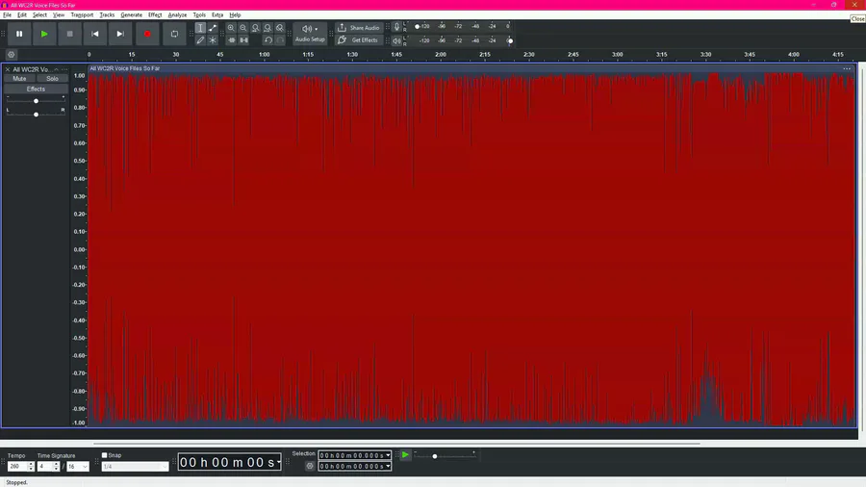Skip to Start of the track
Viewport: 866px width, 487px height.
click(x=95, y=34)
